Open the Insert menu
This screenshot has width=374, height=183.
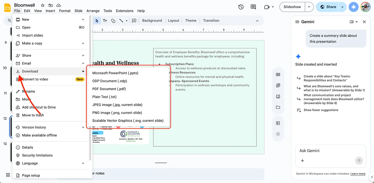(50, 11)
